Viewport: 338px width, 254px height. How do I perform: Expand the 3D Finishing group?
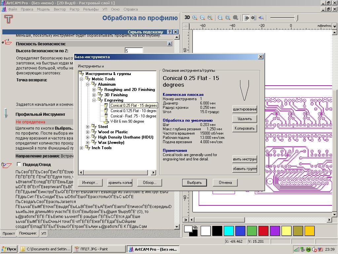[x=94, y=95]
